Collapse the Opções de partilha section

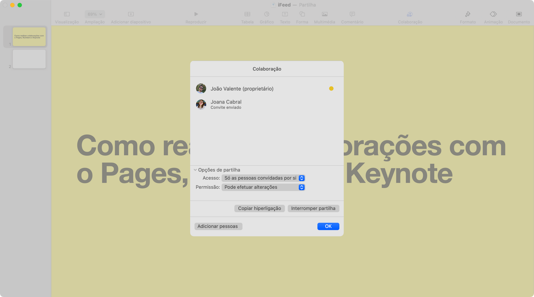(x=195, y=170)
